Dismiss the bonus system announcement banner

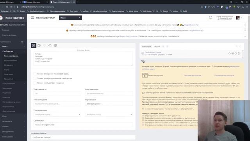[245, 25]
